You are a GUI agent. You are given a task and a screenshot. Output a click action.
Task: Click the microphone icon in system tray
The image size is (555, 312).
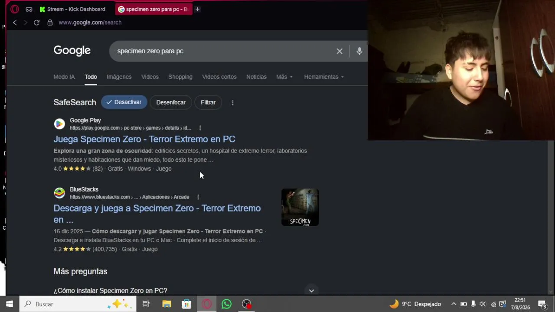point(473,304)
